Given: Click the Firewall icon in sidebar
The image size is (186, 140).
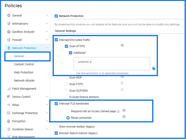Looking at the screenshot, I should click(x=9, y=40).
